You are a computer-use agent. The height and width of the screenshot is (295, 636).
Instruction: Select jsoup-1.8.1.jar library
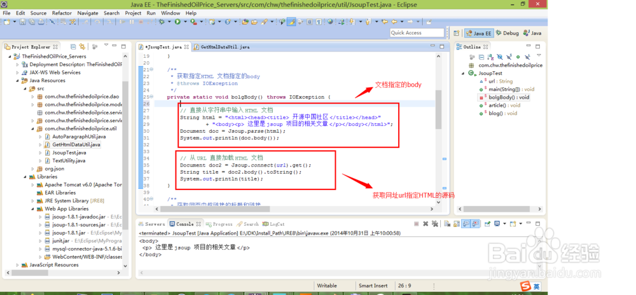pyautogui.click(x=69, y=233)
